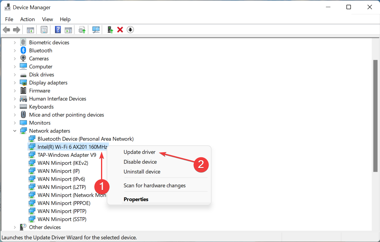Click status bar text 'Launches the Update Driver Wizard'
This screenshot has height=242, width=380.
[69, 238]
